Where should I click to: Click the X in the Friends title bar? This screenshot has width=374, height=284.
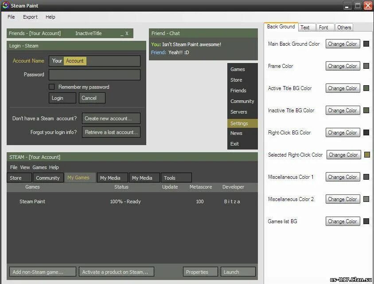coord(127,33)
